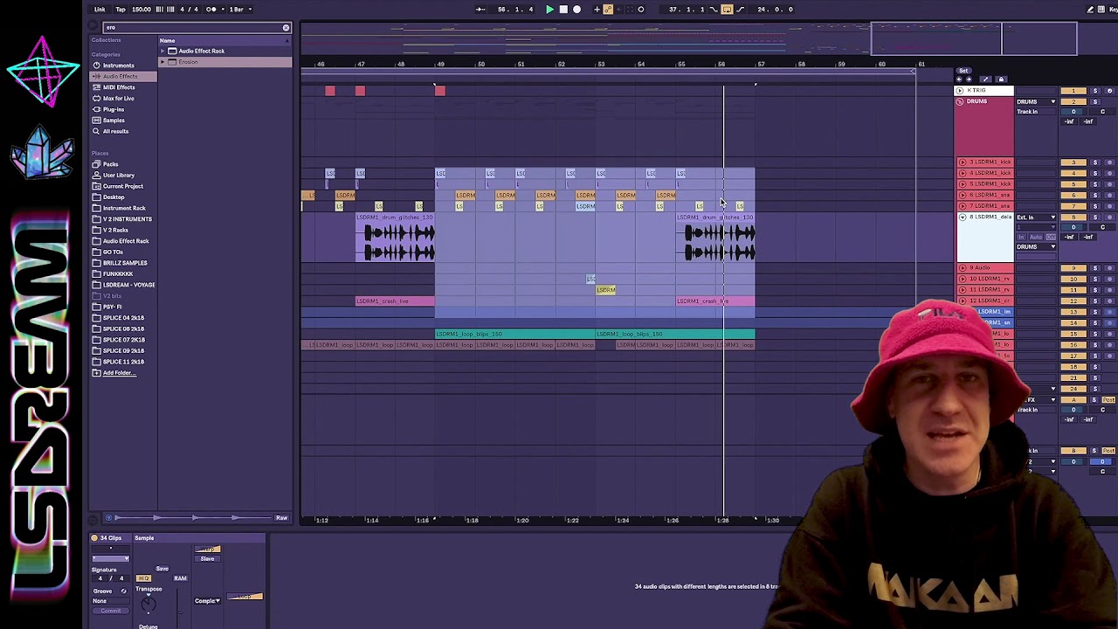
Task: Click the MIDI Arrangement Overdub plus icon
Action: (x=597, y=10)
